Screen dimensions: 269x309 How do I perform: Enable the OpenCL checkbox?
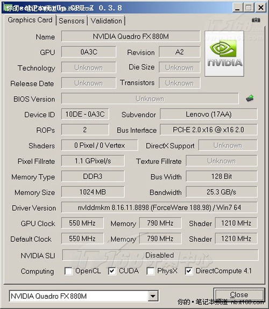(68, 271)
